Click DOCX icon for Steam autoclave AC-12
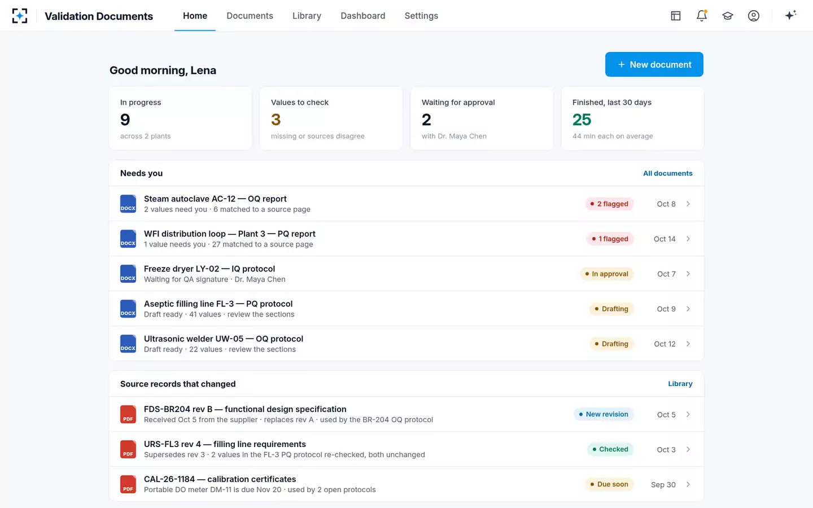This screenshot has width=813, height=508. tap(128, 204)
